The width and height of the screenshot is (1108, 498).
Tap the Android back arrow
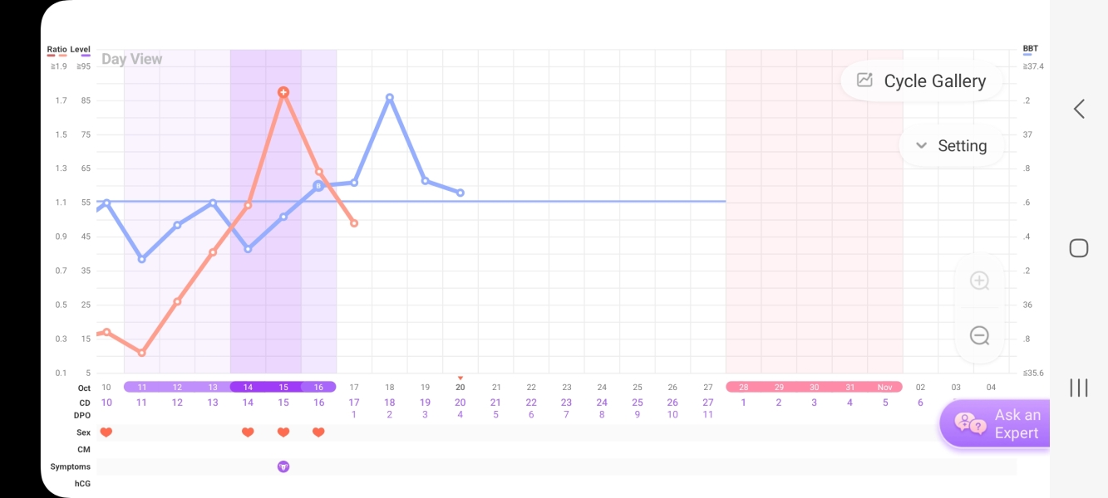(1079, 109)
